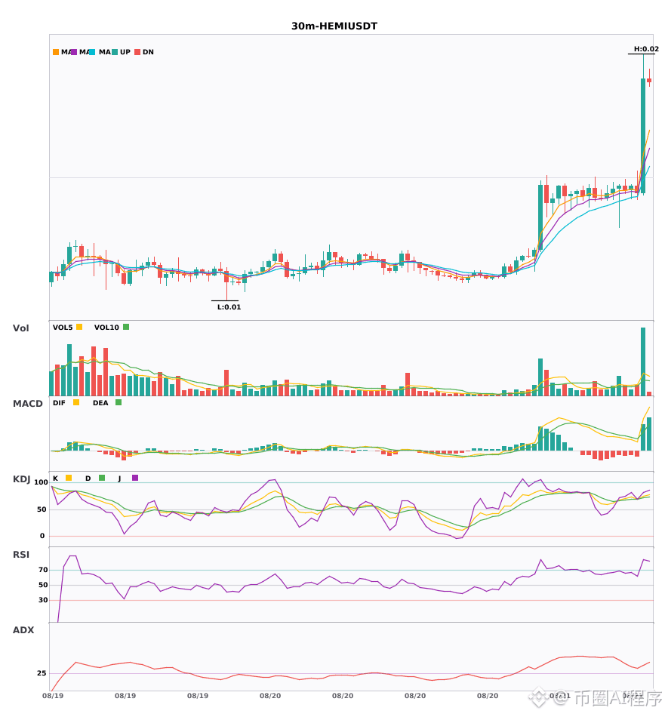Viewport: 668px width, 717px height.
Task: Click the green VOL10 swatch
Action: 126,327
